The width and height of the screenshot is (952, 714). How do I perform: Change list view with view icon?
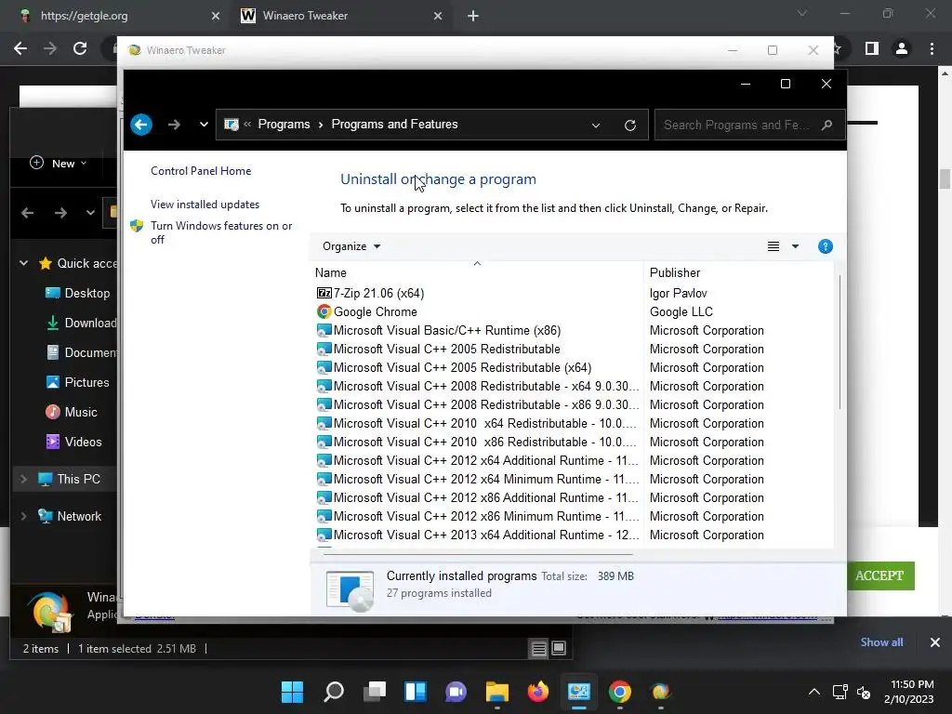773,246
